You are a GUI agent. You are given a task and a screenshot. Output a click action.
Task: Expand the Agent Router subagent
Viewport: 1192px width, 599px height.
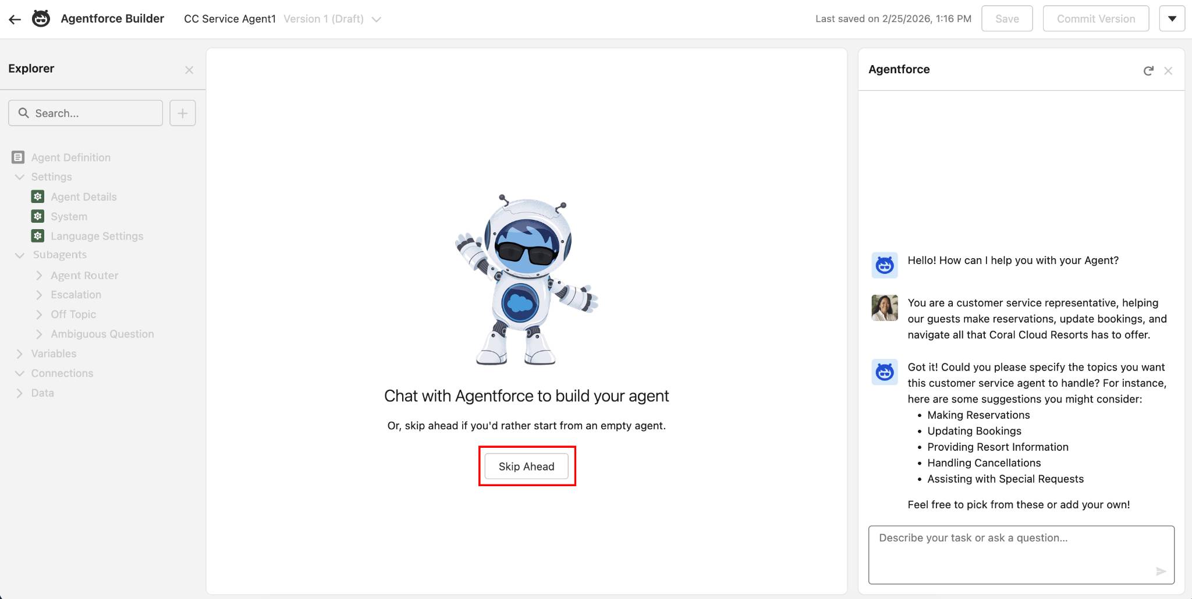click(39, 275)
